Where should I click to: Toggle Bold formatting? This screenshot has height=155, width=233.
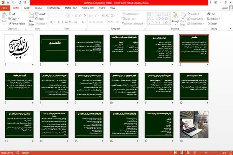point(51,22)
